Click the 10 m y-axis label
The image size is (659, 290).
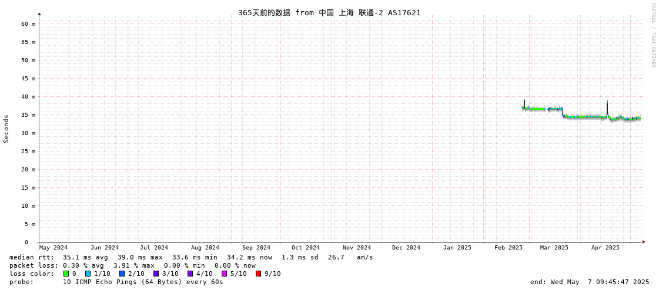[28, 205]
